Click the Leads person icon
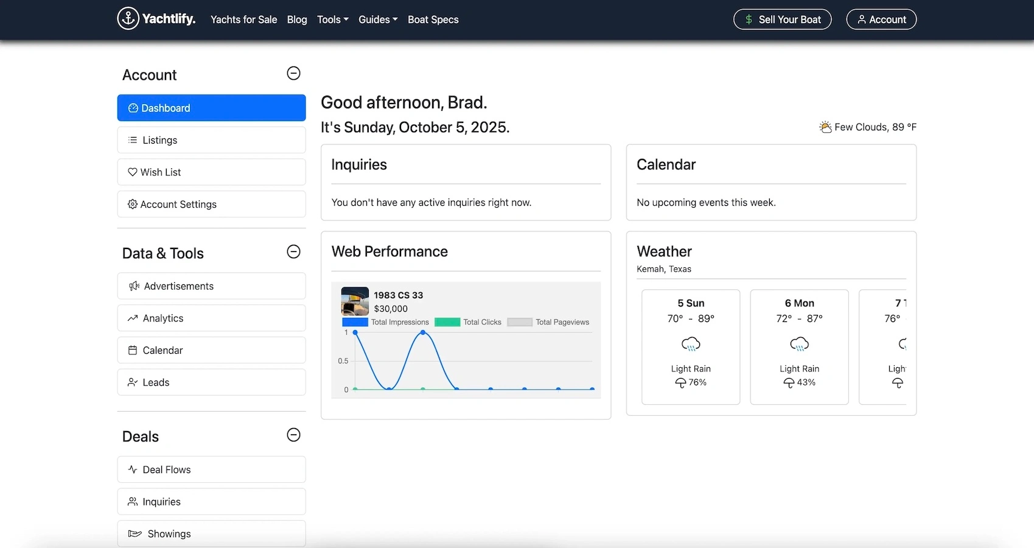Screen dimensions: 1034x548 [x=133, y=382]
